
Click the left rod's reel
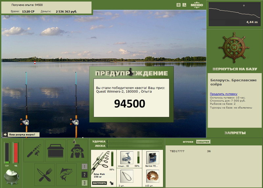[25, 122]
